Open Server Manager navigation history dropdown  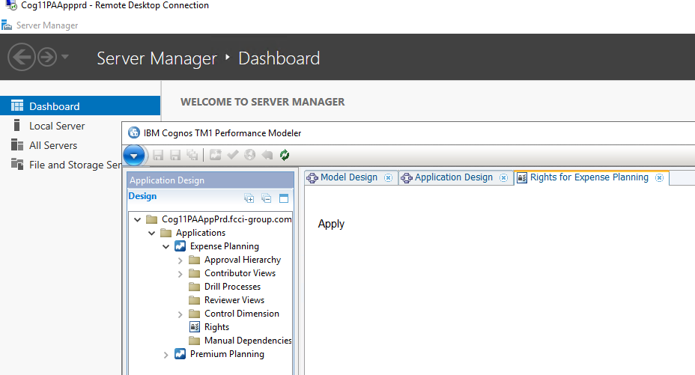65,57
